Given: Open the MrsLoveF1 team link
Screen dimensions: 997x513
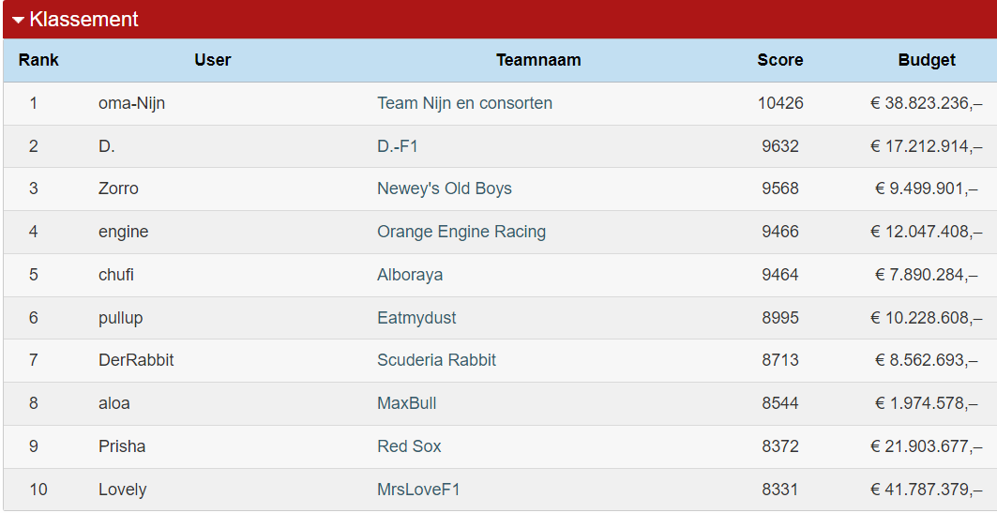Looking at the screenshot, I should click(x=417, y=490).
